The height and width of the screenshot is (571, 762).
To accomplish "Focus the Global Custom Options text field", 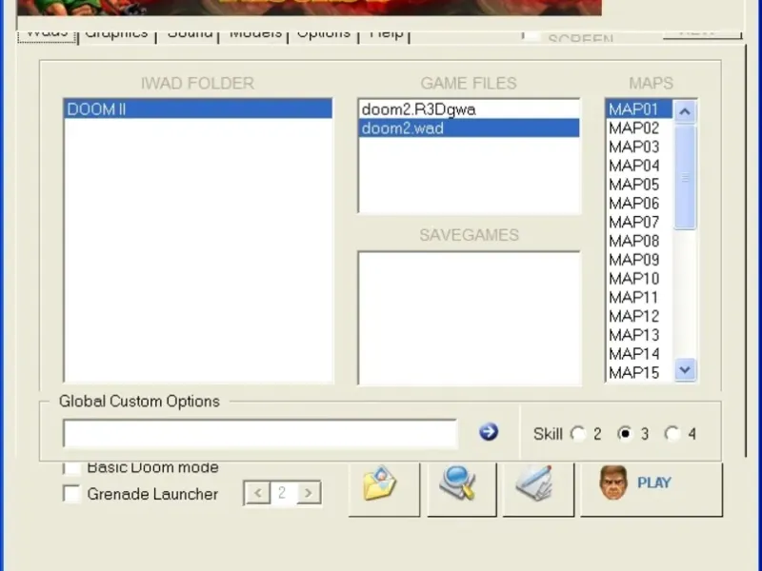I will click(260, 433).
